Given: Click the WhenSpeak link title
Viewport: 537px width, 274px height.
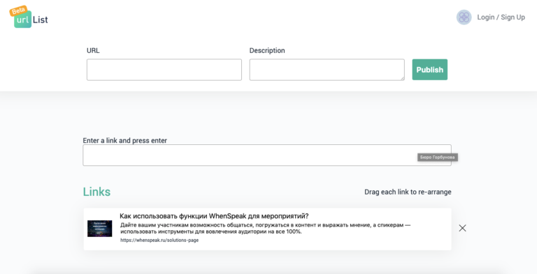Looking at the screenshot, I should 214,216.
